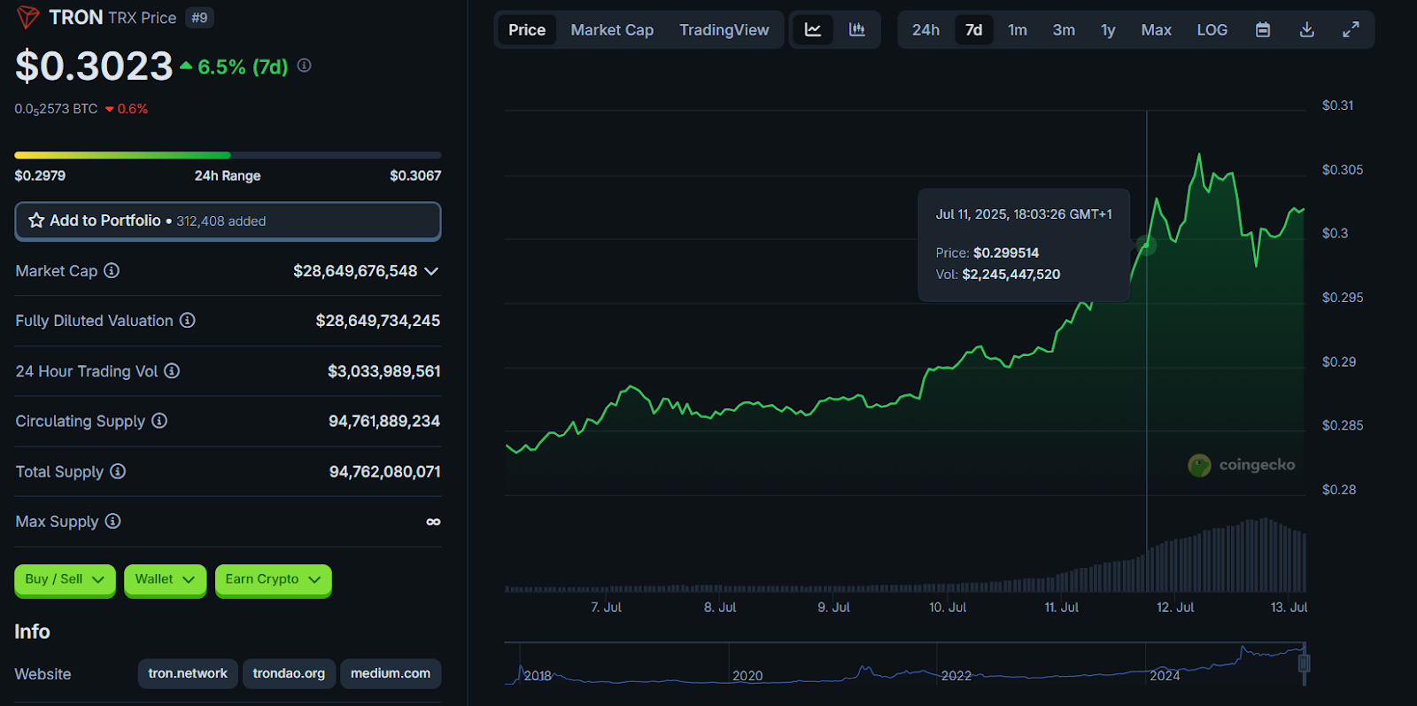The width and height of the screenshot is (1417, 706).
Task: Open the tron.network website link
Action: coord(188,673)
